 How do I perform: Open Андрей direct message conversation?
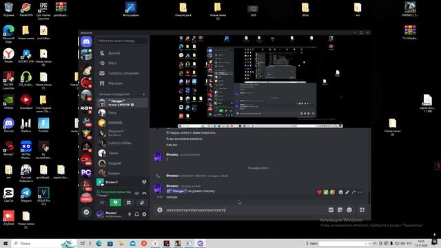[123, 163]
